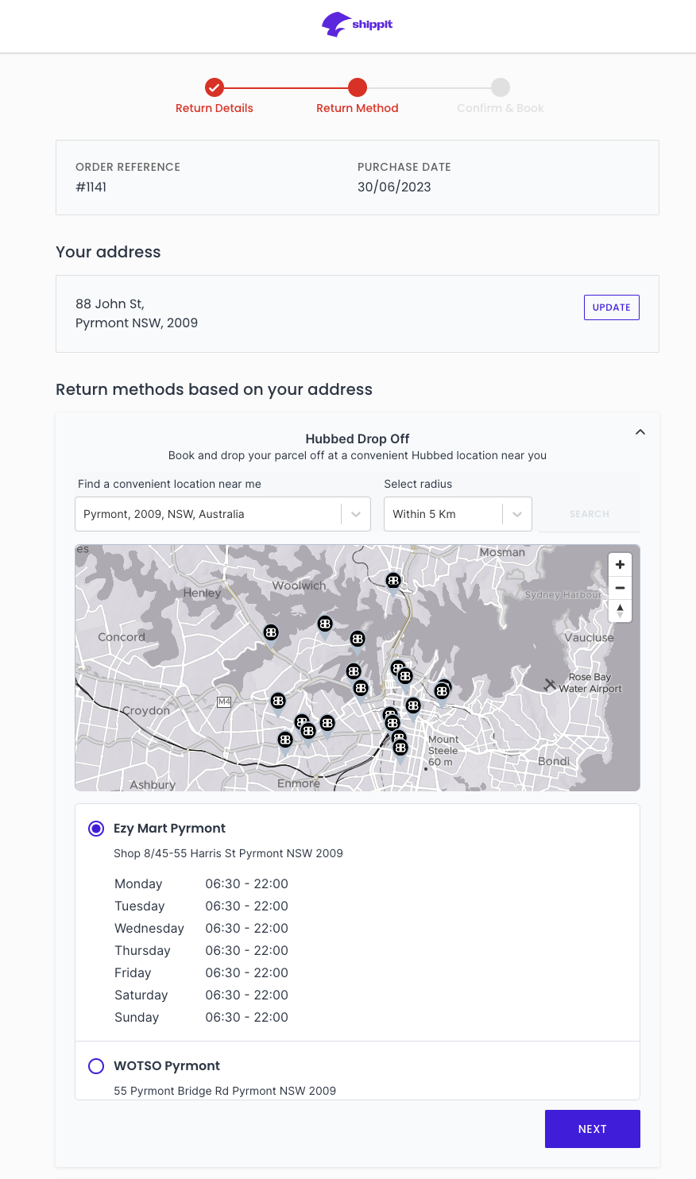Zoom out on the map
Image resolution: width=696 pixels, height=1179 pixels.
click(x=620, y=588)
